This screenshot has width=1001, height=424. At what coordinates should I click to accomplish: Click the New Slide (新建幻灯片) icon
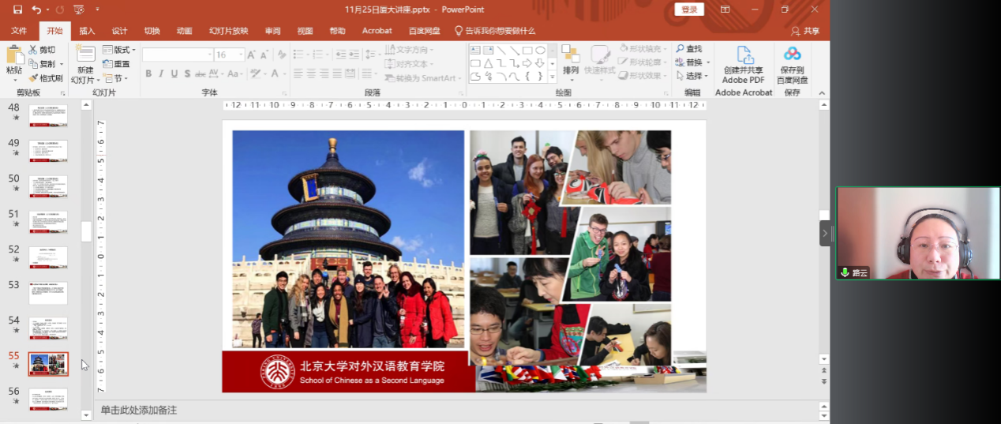tap(85, 55)
